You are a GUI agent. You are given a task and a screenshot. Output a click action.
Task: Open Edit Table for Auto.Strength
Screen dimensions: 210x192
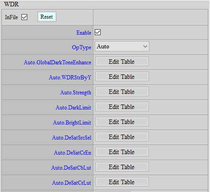[x=122, y=92]
